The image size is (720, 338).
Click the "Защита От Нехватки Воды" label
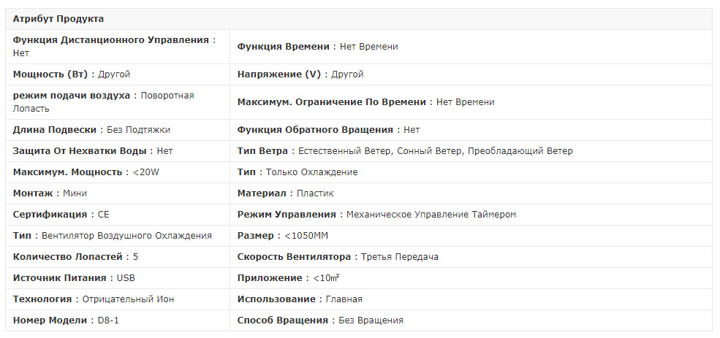coord(80,151)
